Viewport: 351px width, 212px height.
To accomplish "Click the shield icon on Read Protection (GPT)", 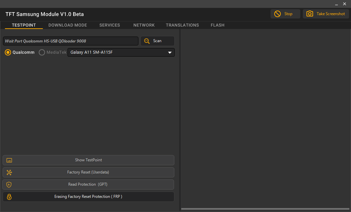I will click(x=9, y=185).
